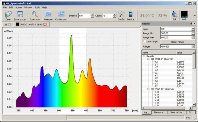
Task: Switch to the All tab
Action: pos(5,24)
